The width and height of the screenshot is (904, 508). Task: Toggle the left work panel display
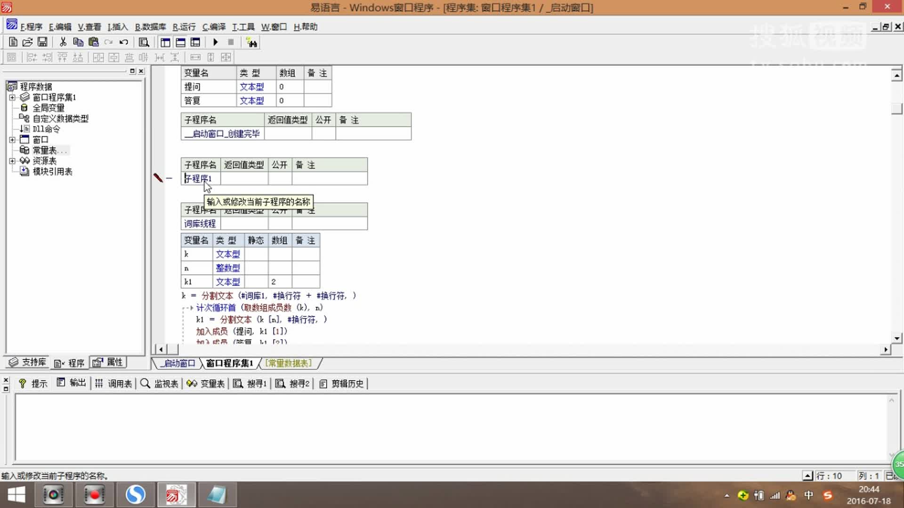pos(165,42)
